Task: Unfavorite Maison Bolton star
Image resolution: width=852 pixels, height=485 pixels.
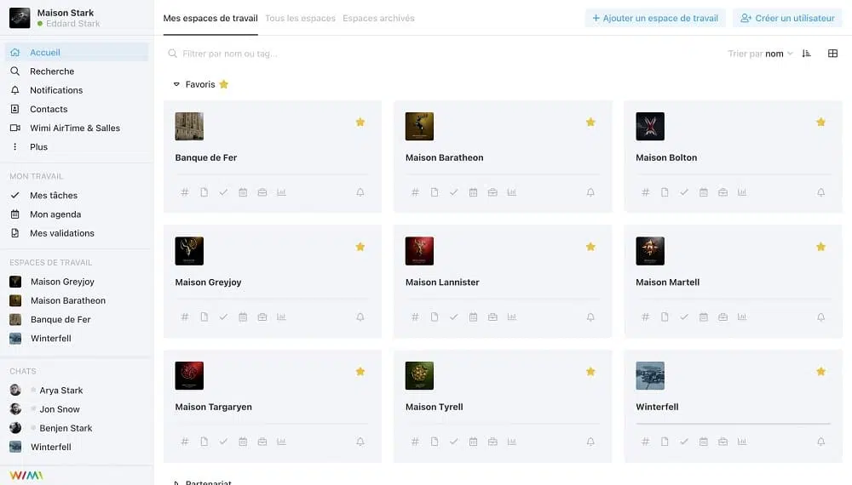Action: [x=821, y=122]
